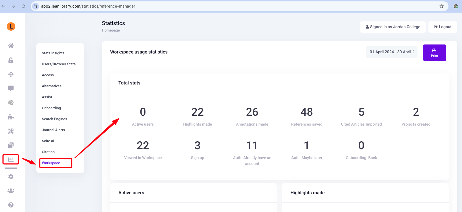Open the browser profile avatar icon

[456, 6]
